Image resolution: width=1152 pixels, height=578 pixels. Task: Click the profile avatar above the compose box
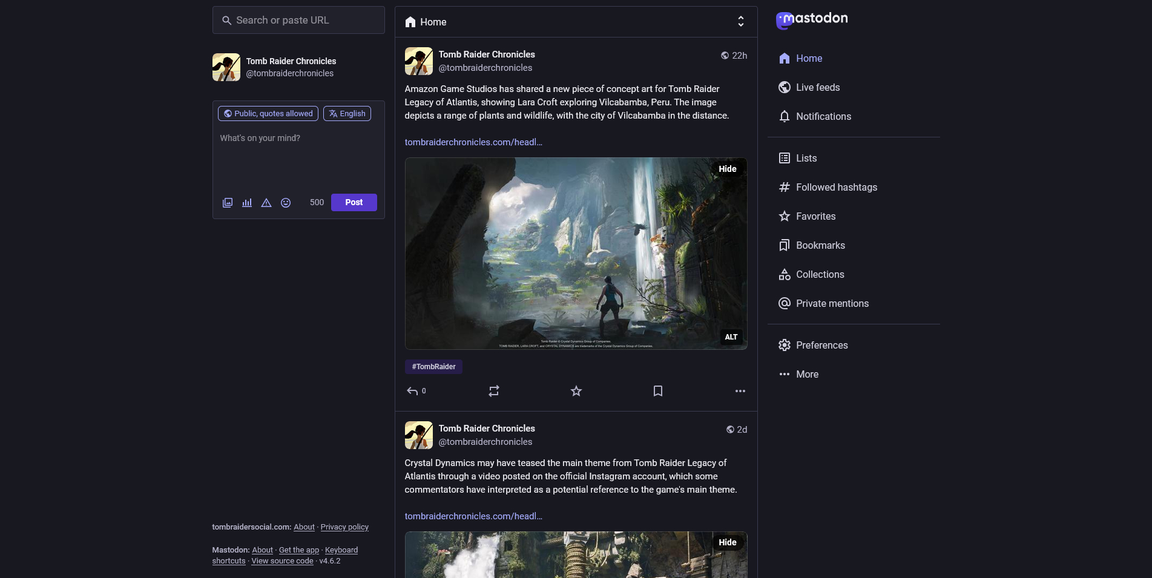tap(226, 67)
